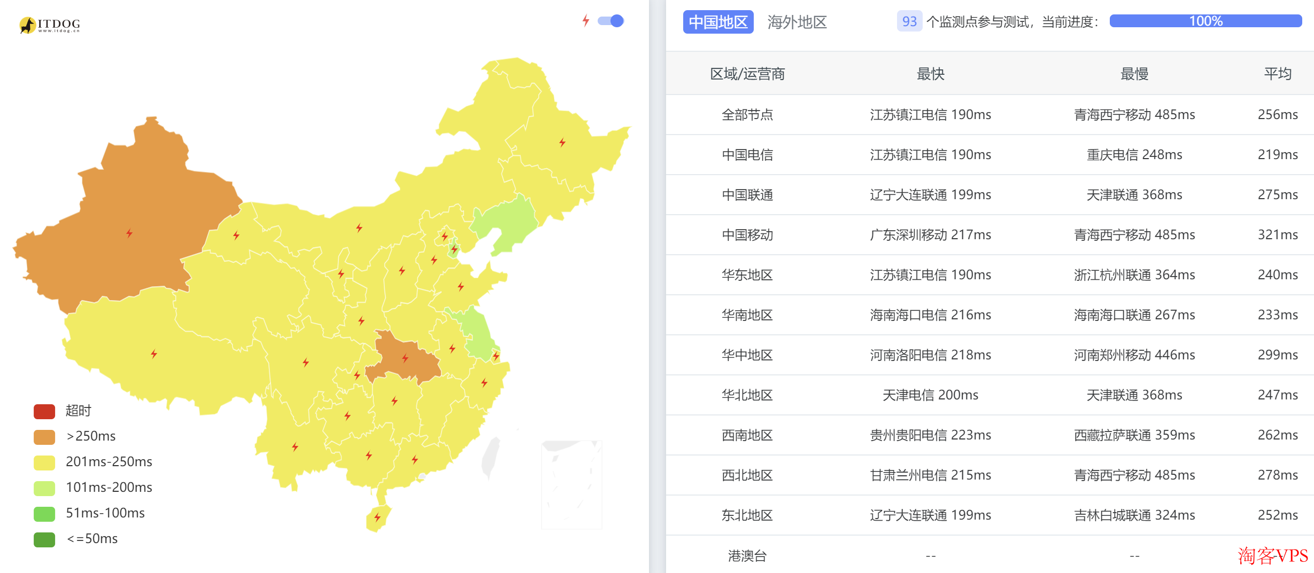Select the 西北地区 row label
The width and height of the screenshot is (1314, 573).
[747, 475]
